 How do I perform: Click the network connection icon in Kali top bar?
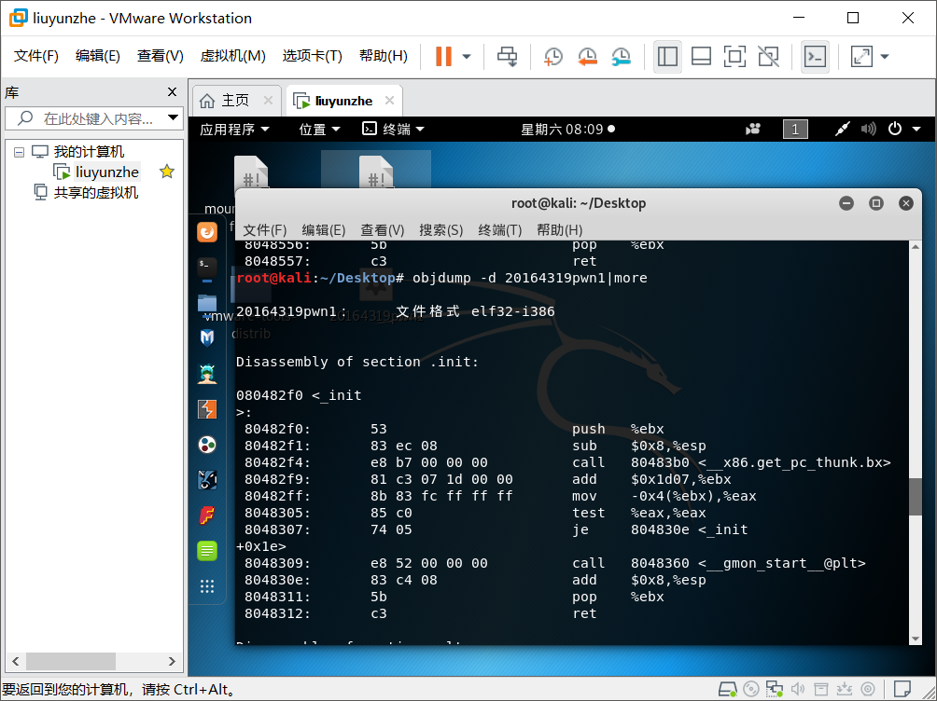tap(843, 129)
